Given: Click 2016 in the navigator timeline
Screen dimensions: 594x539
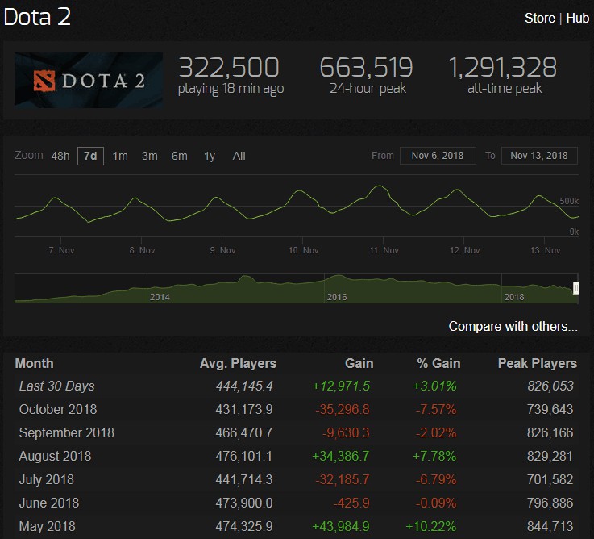Looking at the screenshot, I should click(x=337, y=297).
